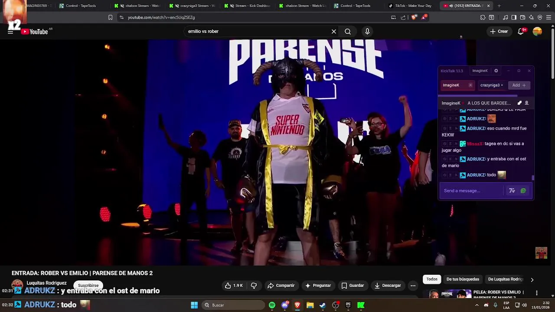Open the Brave VPN shield icon

click(540, 17)
